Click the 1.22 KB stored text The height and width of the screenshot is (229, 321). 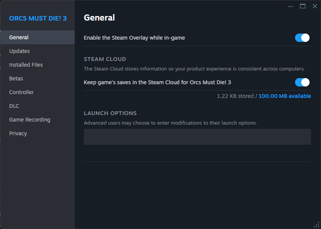tap(235, 96)
